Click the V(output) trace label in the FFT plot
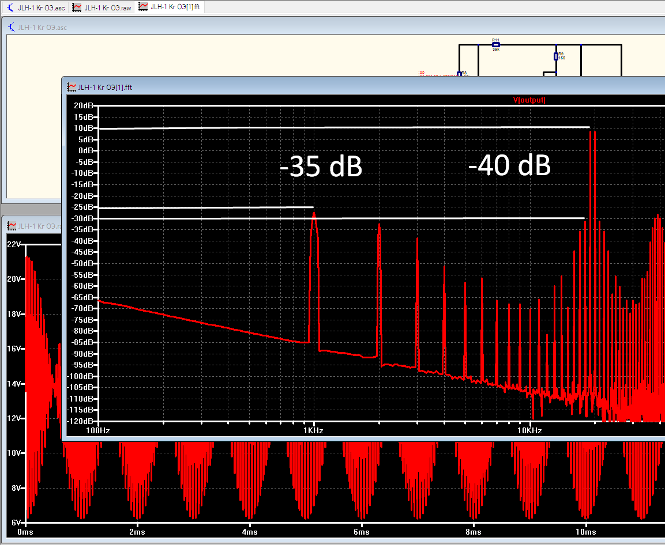Screen dimensions: 665x545 [x=529, y=100]
